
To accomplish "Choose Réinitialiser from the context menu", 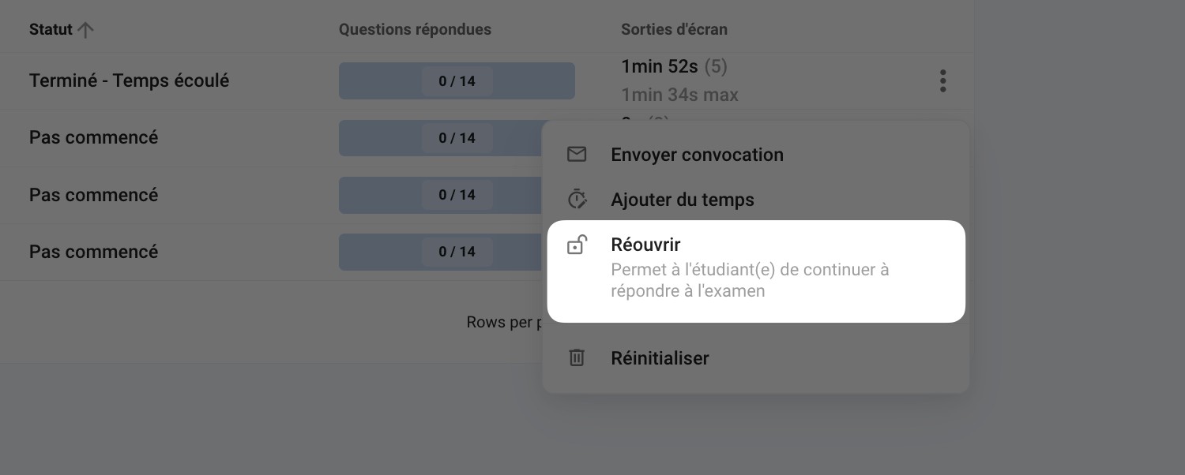I will [660, 358].
